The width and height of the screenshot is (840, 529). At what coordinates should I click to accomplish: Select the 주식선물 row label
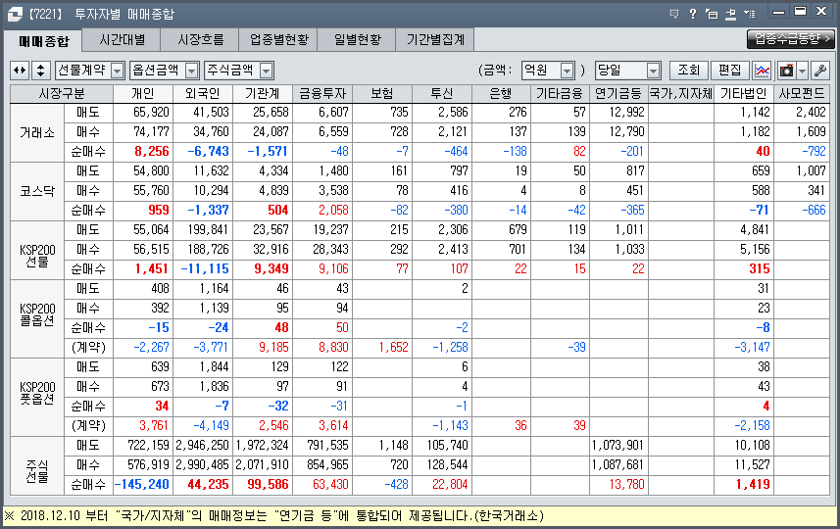click(x=37, y=465)
